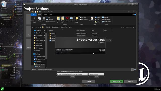The image size is (161, 91).
Task: Click the Explorer Forward arrow
Action: click(36, 27)
